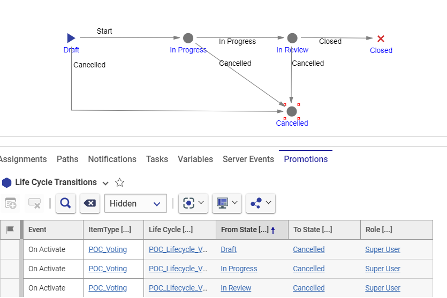The height and width of the screenshot is (298, 447).
Task: Switch to the Notifications tab
Action: coord(112,159)
